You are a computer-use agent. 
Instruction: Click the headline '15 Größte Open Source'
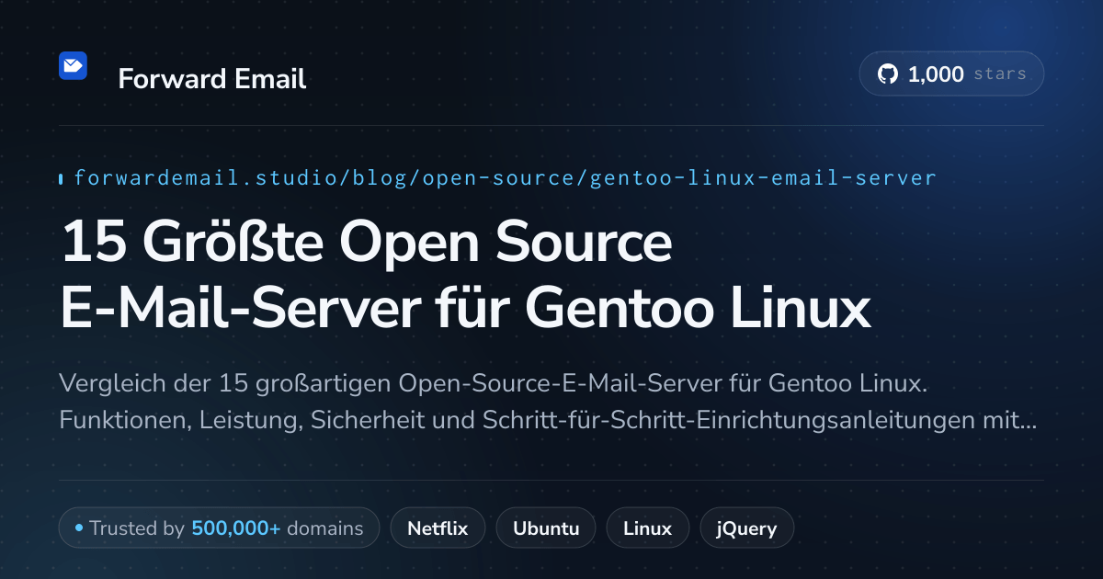367,244
